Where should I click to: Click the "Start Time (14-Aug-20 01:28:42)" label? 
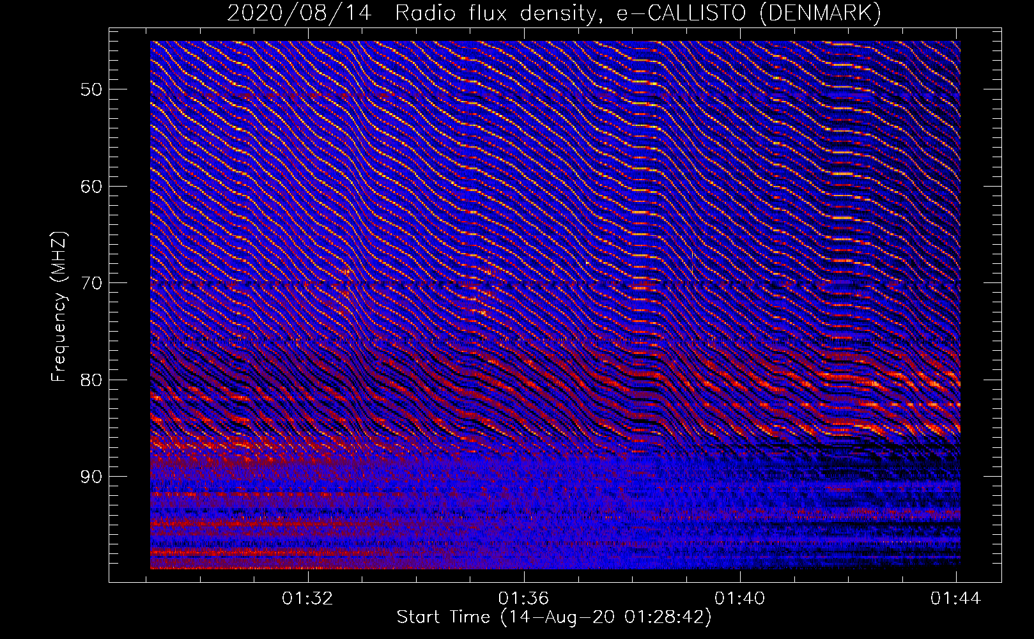tap(554, 617)
